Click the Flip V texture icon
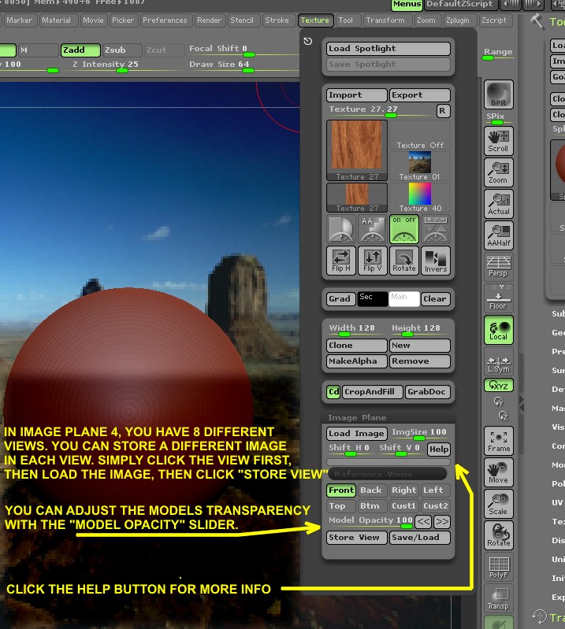Viewport: 565px width, 629px height. [372, 261]
